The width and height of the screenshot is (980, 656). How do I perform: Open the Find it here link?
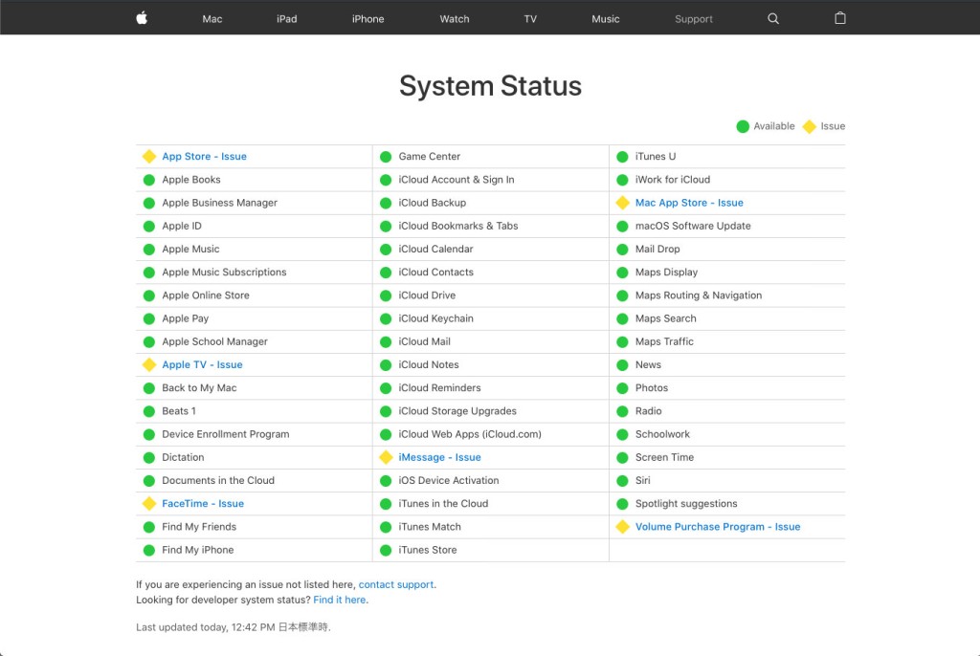340,600
